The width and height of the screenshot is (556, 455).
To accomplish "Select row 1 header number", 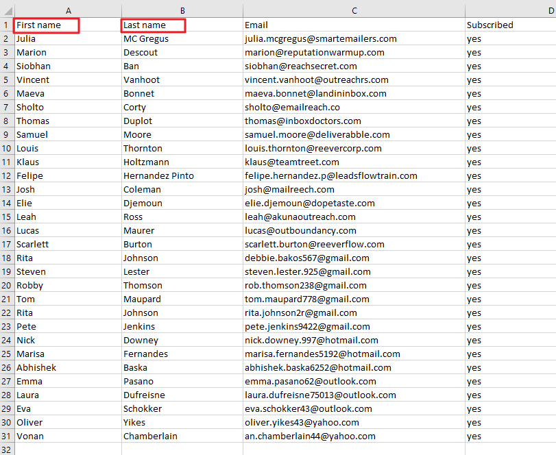I will click(7, 25).
